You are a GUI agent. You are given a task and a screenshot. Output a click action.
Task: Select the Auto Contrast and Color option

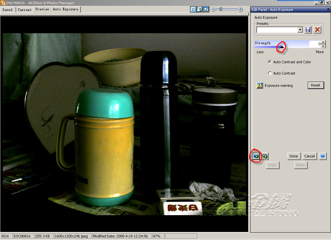click(x=270, y=62)
